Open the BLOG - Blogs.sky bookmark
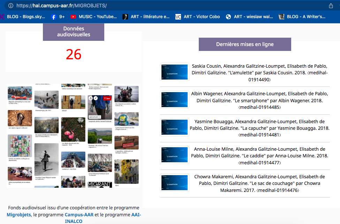Screen dimensions: 340x224 [23, 17]
